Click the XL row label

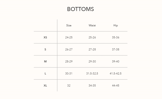[x=45, y=85]
